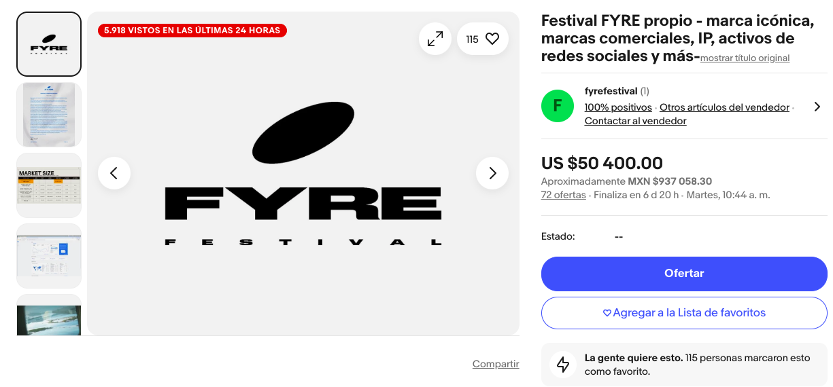The width and height of the screenshot is (833, 387).
Task: Select the document letter thumbnail
Action: [x=49, y=115]
